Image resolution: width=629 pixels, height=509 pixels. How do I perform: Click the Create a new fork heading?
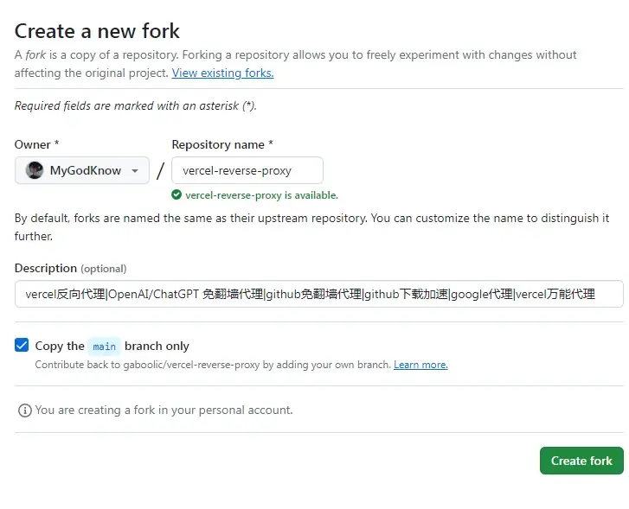pos(97,31)
